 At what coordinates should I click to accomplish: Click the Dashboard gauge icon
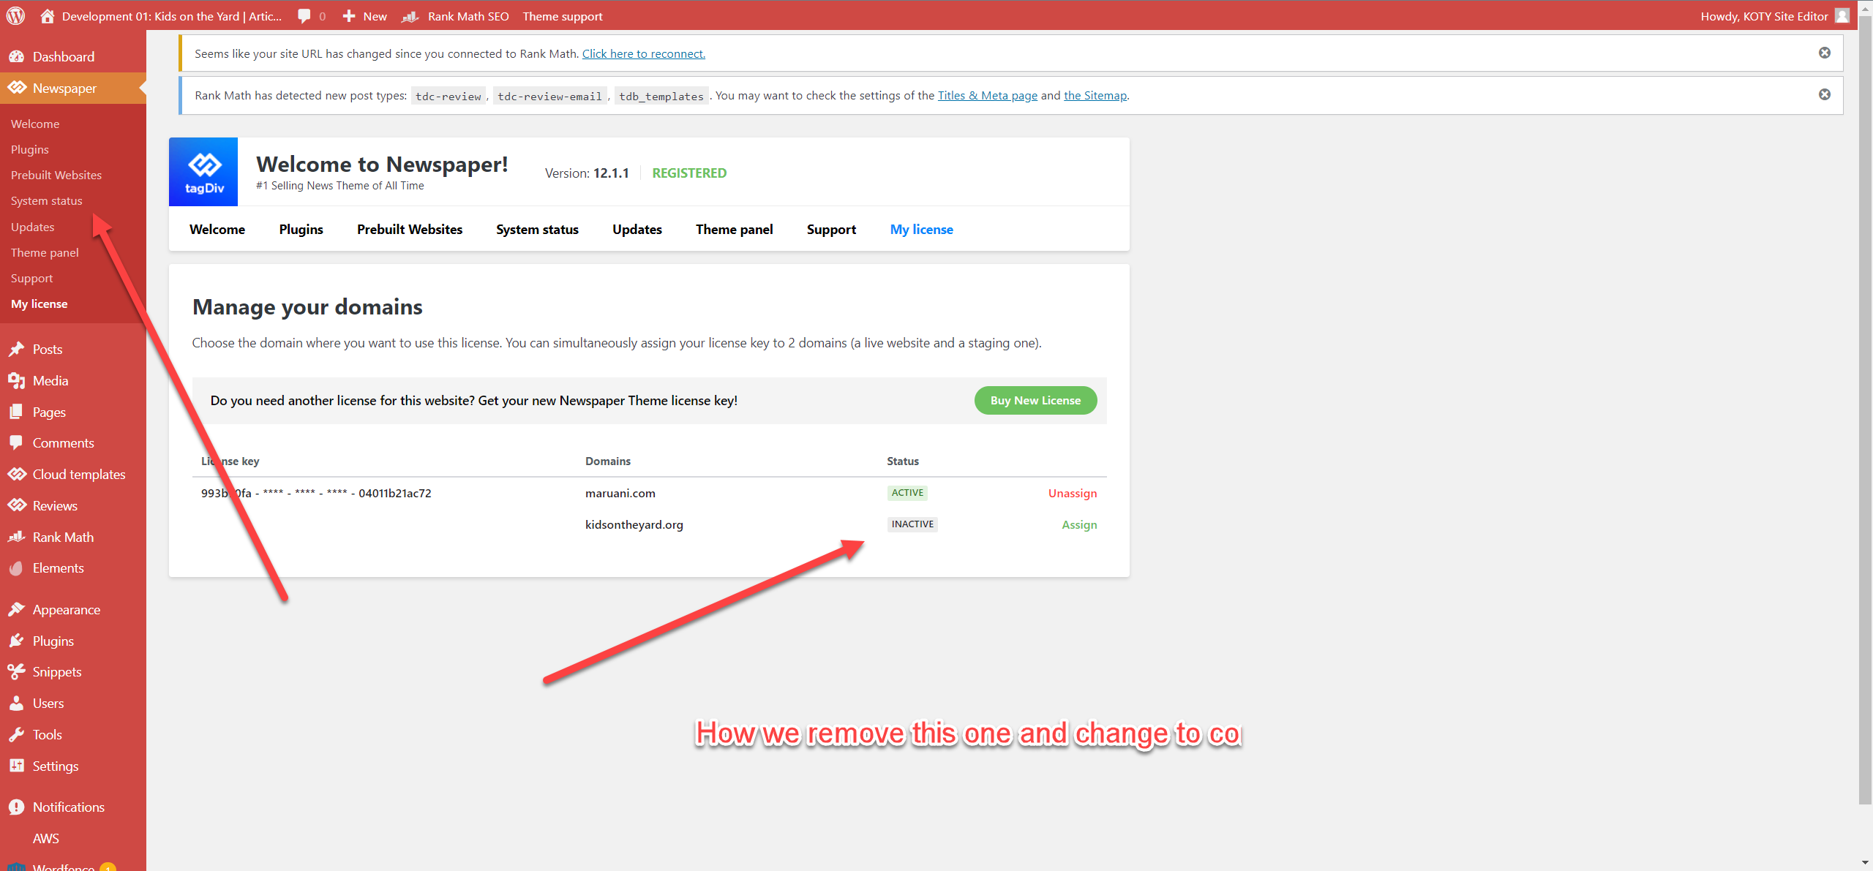click(17, 56)
